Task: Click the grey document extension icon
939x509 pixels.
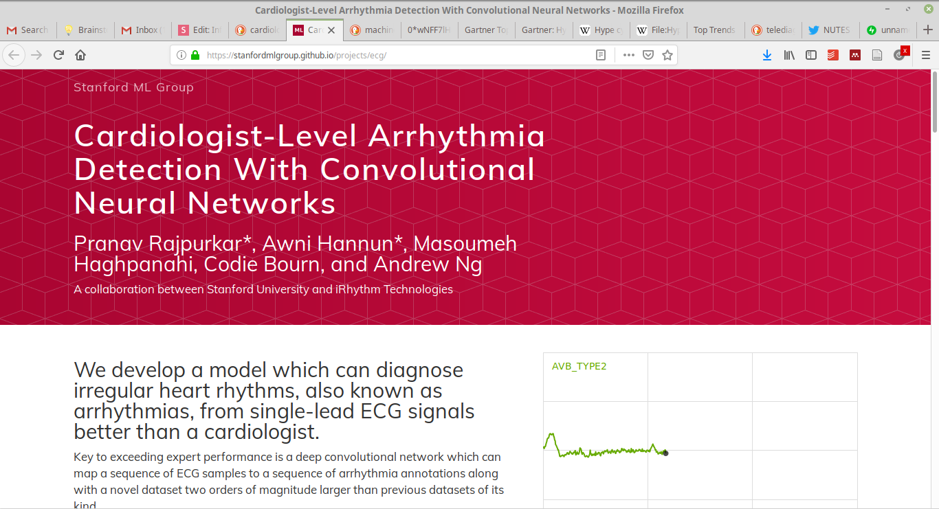Action: point(877,55)
